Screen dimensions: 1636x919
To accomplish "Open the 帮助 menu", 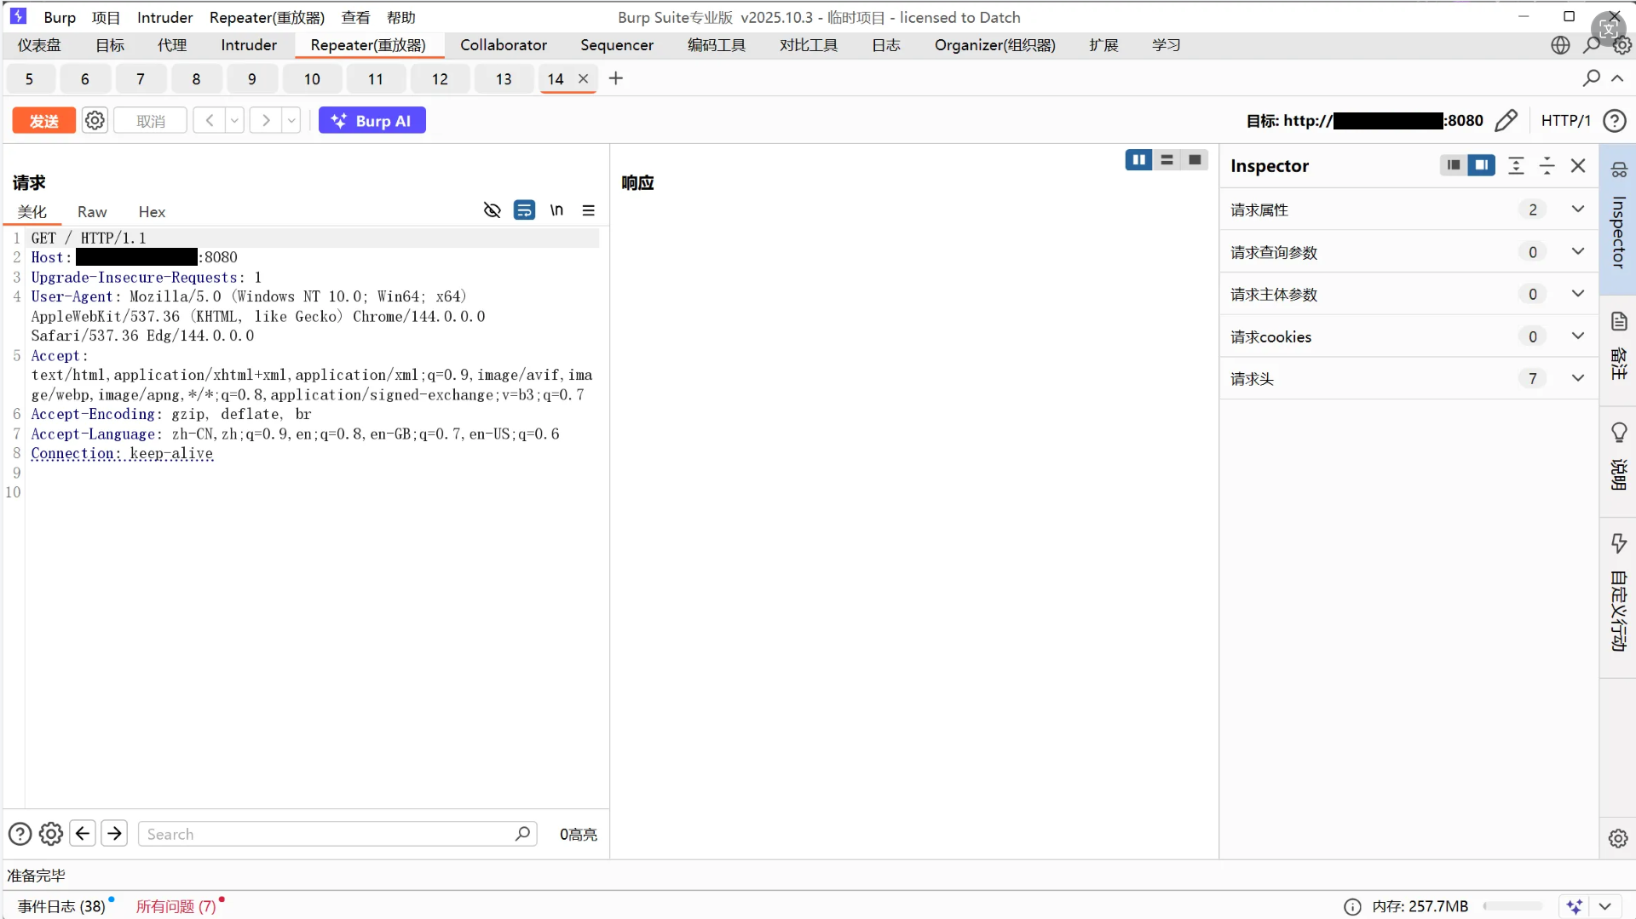I will tap(401, 17).
